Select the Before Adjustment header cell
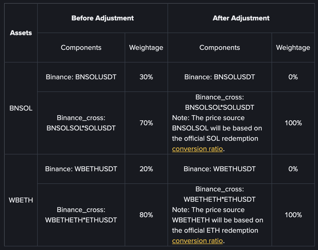This screenshot has height=250, width=318. click(102, 18)
